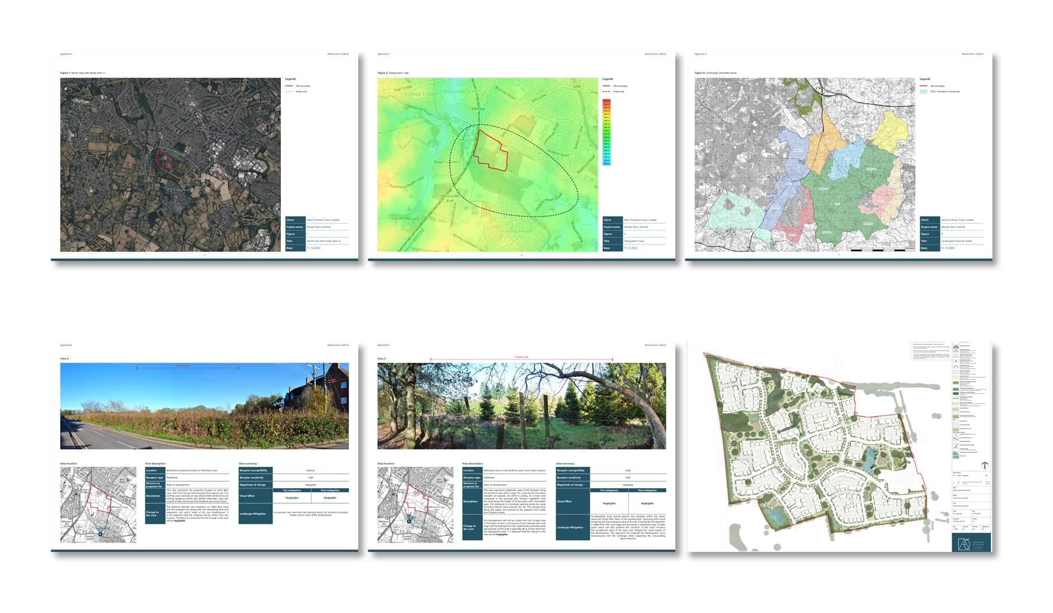Select the 'View 4:' heading

(x=64, y=359)
